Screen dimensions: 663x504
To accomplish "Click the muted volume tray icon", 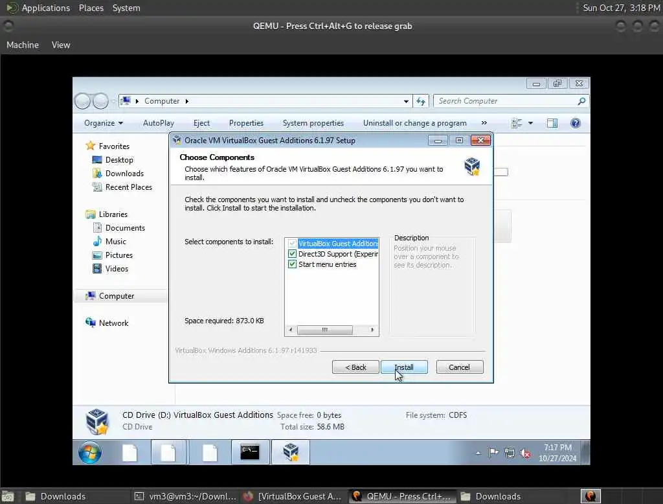I will point(525,453).
